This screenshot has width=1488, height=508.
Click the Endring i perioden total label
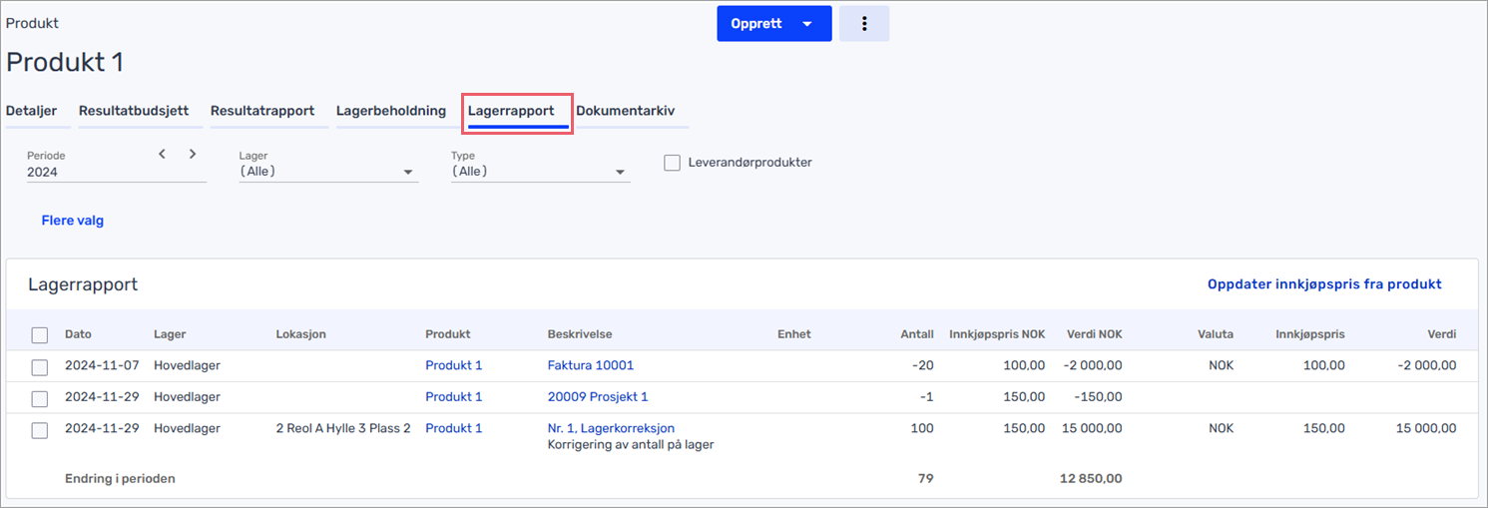pos(120,478)
